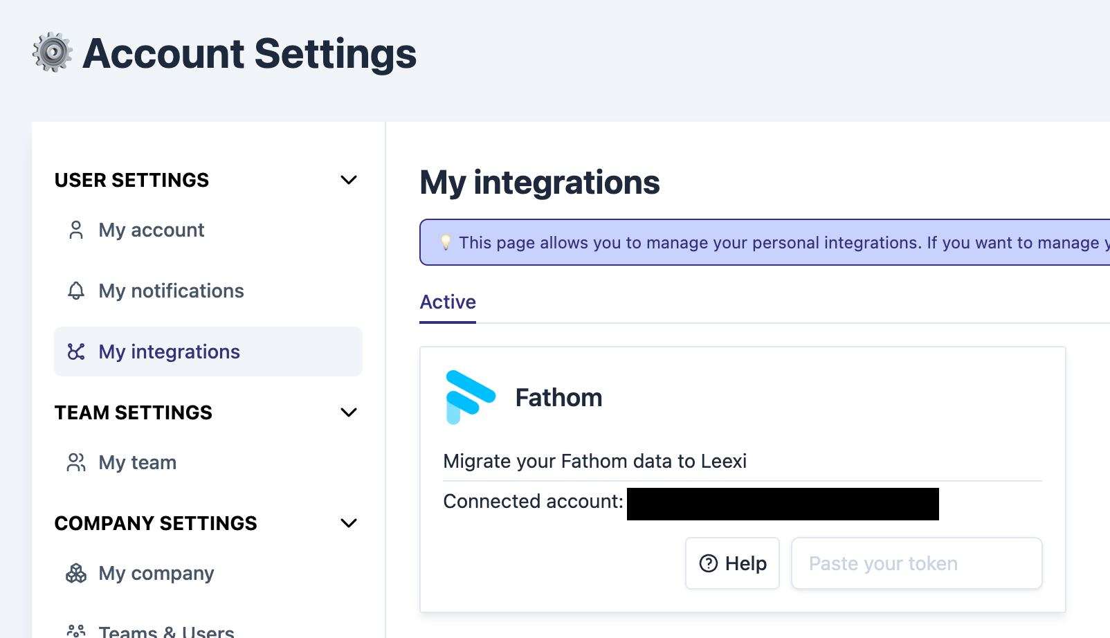
Task: Collapse the TEAM SETTINGS section chevron
Action: (x=349, y=412)
